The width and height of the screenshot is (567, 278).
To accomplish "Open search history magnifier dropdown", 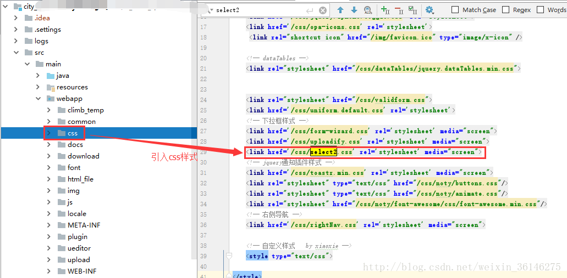I will point(210,10).
